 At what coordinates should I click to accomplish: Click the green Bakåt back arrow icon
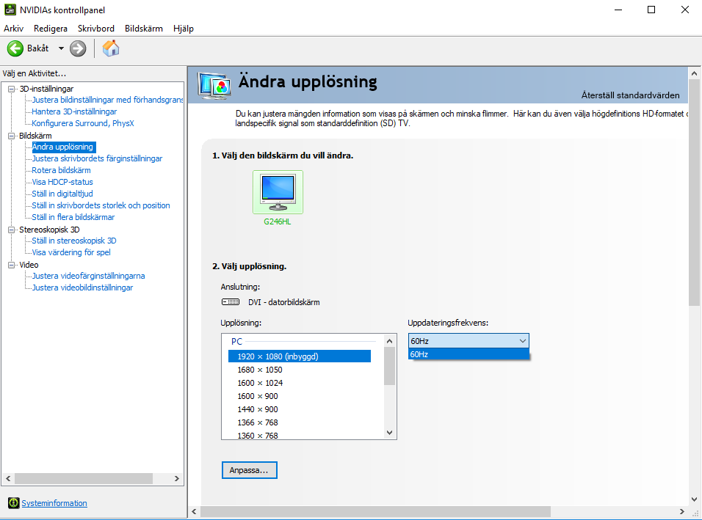tap(15, 48)
